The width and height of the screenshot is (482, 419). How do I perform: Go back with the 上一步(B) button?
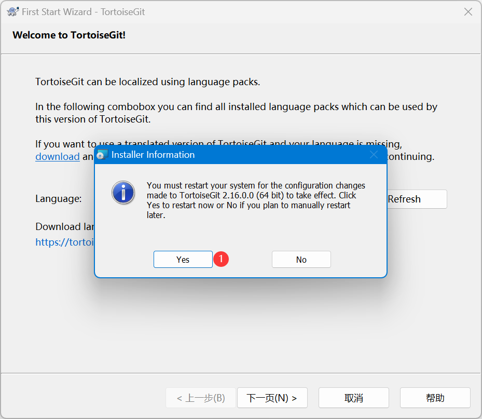pyautogui.click(x=201, y=398)
